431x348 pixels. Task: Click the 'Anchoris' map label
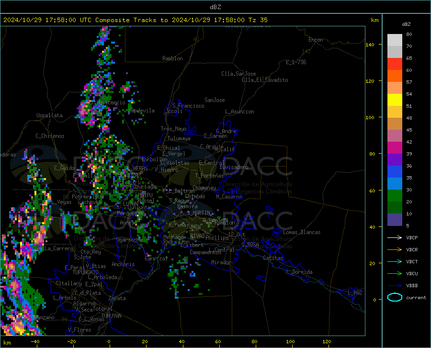pos(123,264)
